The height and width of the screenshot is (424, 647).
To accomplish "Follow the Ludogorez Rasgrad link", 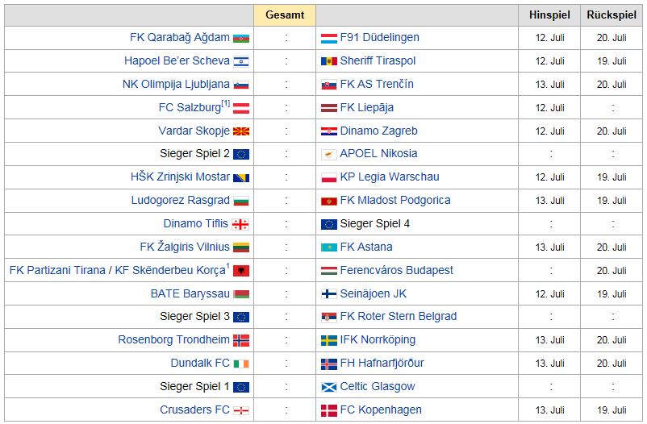I will click(x=180, y=200).
